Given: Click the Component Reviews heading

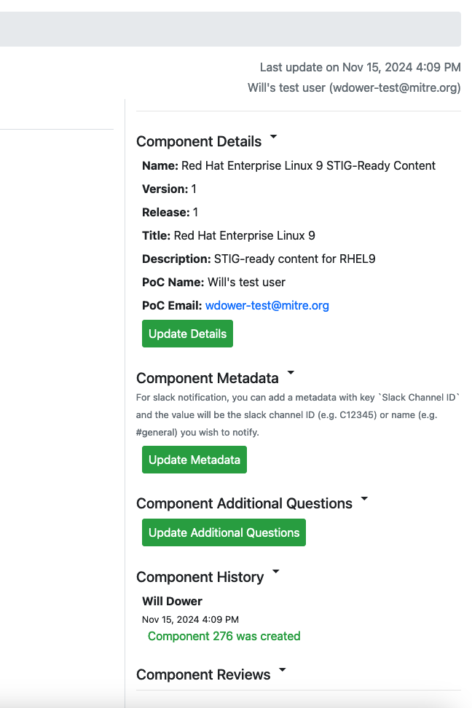Looking at the screenshot, I should (201, 674).
